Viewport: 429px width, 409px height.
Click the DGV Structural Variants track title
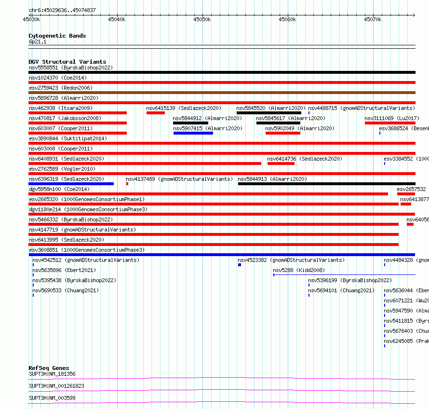(x=67, y=62)
